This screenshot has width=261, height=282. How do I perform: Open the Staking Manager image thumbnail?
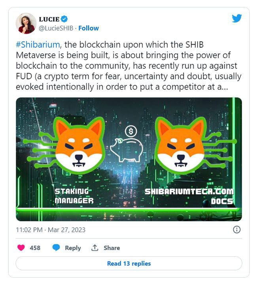(x=129, y=159)
